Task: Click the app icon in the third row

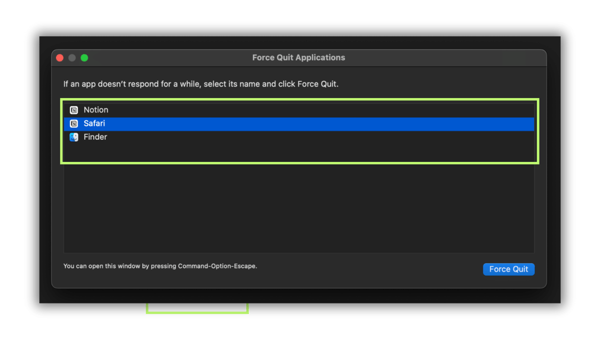Action: coord(73,137)
